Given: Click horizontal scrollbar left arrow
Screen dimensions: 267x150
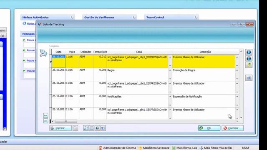Looking at the screenshot, I should (x=53, y=121).
